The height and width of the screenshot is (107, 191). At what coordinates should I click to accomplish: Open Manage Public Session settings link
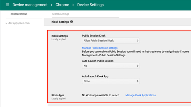point(100,48)
